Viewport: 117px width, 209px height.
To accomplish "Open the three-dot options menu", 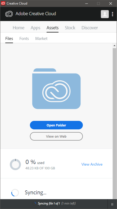I will click(112, 14).
